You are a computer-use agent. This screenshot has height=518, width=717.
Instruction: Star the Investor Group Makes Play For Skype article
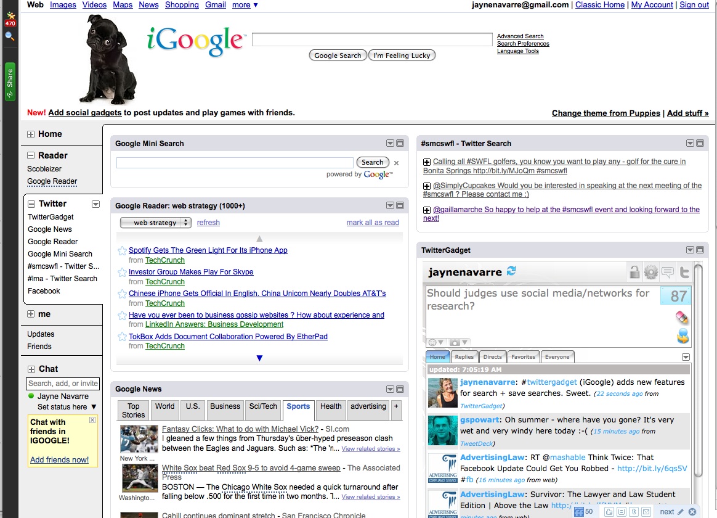coord(122,273)
